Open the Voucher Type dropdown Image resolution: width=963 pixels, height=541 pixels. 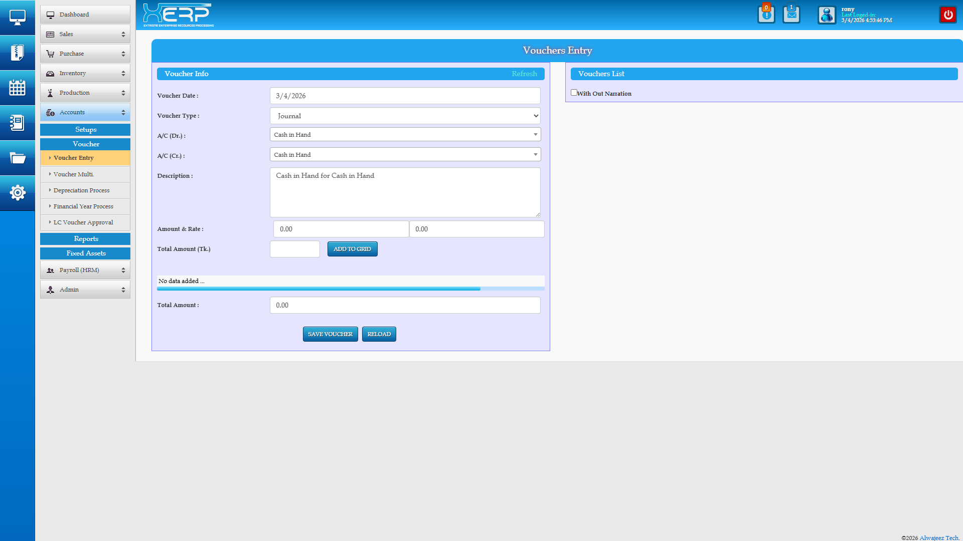click(405, 116)
